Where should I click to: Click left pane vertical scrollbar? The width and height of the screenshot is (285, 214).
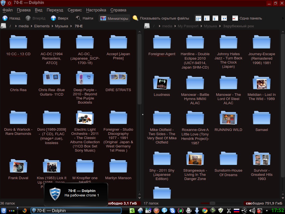139,69
